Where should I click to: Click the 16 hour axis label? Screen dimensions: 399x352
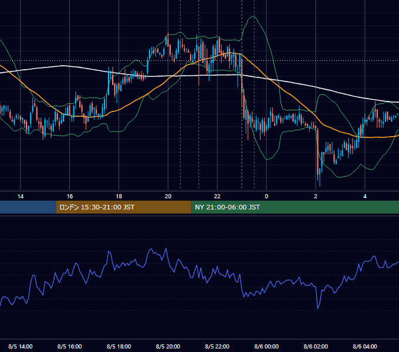point(69,197)
